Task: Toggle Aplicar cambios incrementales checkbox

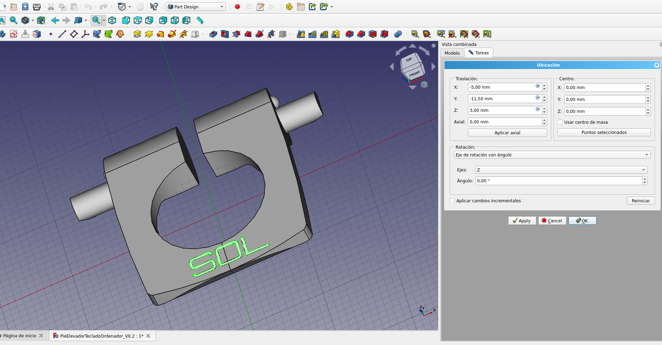Action: (452, 201)
